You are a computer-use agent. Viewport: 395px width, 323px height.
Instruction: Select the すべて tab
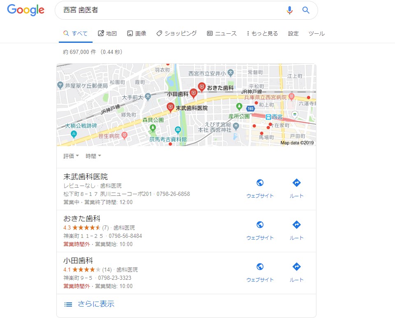pyautogui.click(x=76, y=33)
